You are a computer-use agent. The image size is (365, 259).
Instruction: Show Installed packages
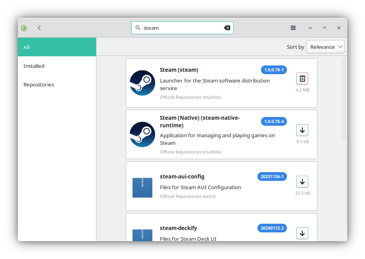(57, 66)
